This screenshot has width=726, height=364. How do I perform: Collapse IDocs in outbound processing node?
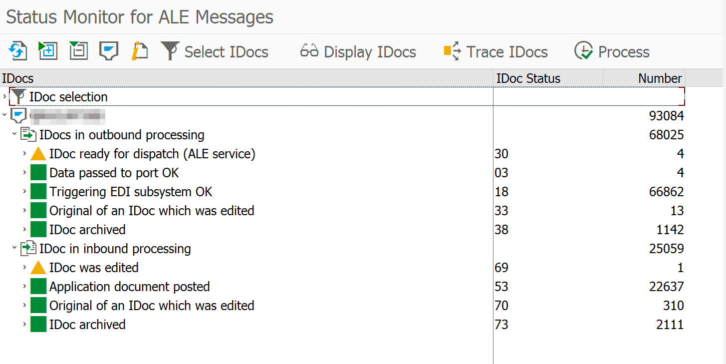14,135
